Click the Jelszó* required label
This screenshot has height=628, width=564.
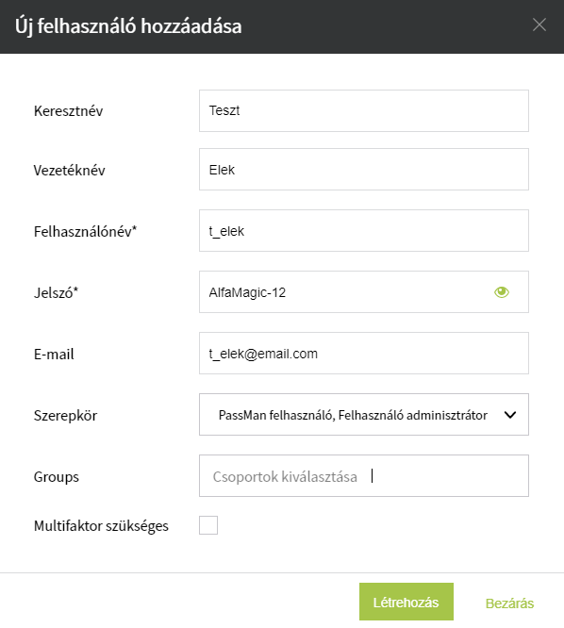[x=56, y=292]
